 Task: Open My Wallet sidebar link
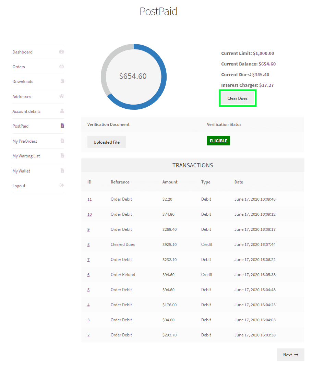(21, 171)
